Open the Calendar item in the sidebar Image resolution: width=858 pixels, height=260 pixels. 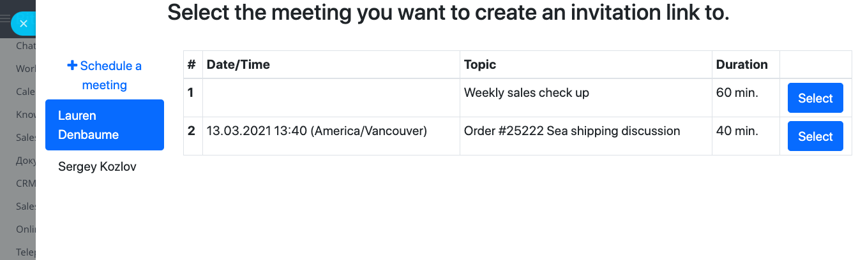[x=26, y=91]
